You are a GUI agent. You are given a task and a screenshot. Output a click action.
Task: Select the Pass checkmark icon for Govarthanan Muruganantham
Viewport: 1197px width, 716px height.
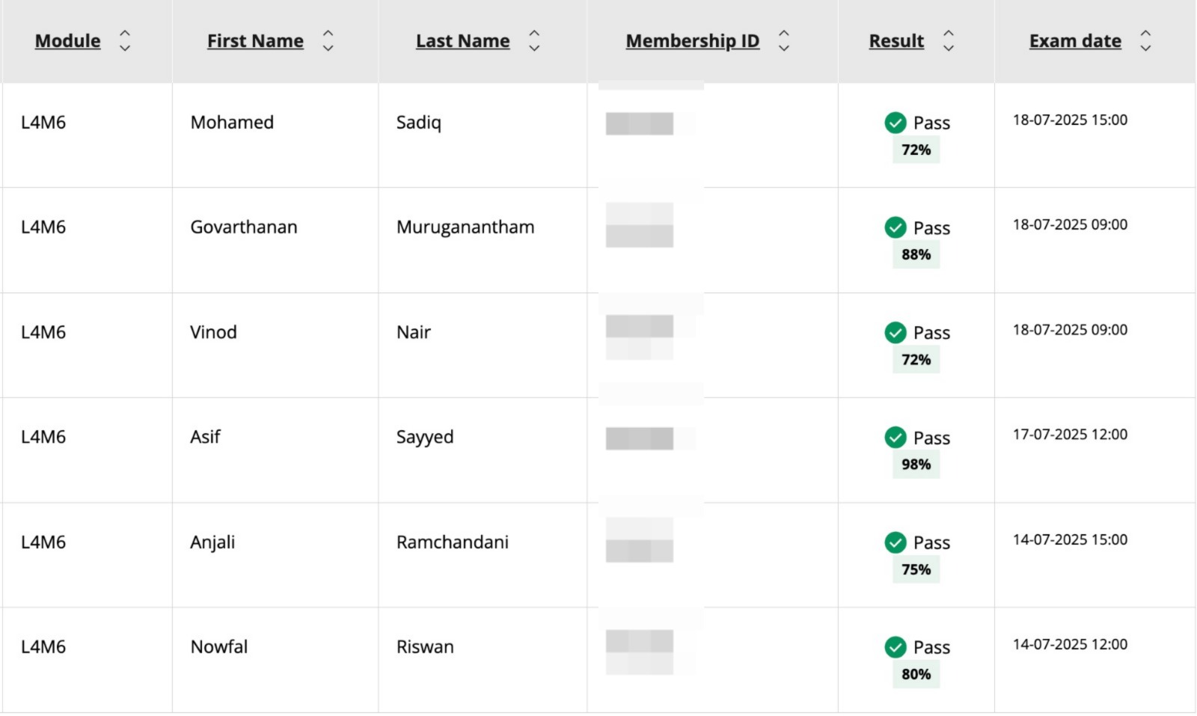coord(895,227)
